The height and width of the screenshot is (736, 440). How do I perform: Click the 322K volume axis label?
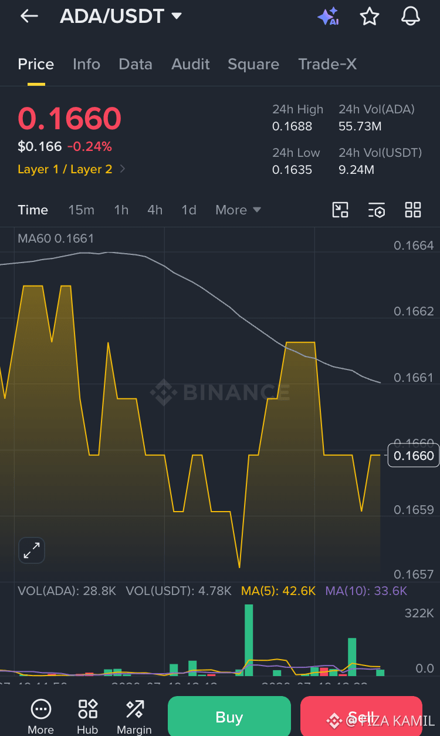coord(419,613)
